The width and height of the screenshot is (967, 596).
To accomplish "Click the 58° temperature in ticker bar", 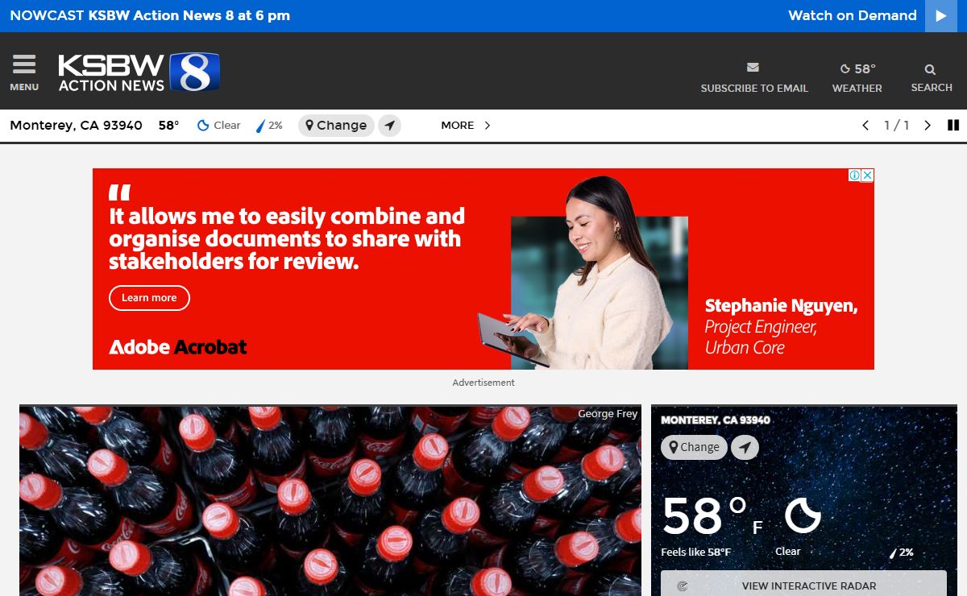I will click(168, 126).
